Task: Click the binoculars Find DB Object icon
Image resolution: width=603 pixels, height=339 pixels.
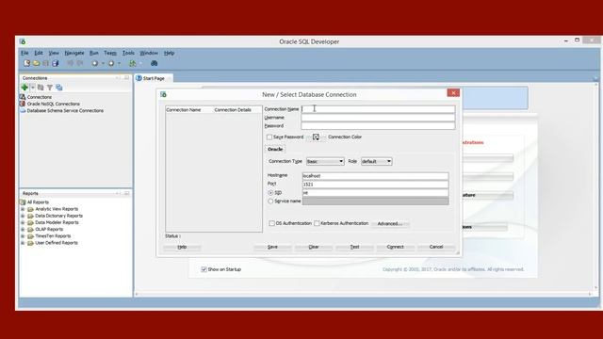Action: pyautogui.click(x=155, y=63)
